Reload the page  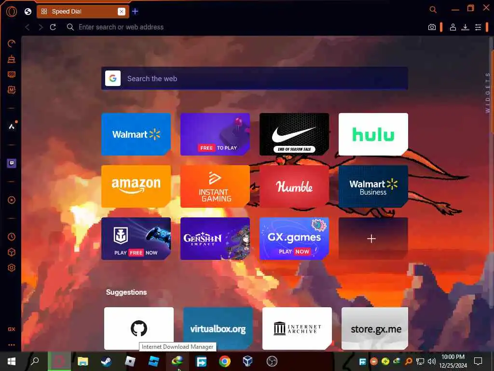coord(53,27)
